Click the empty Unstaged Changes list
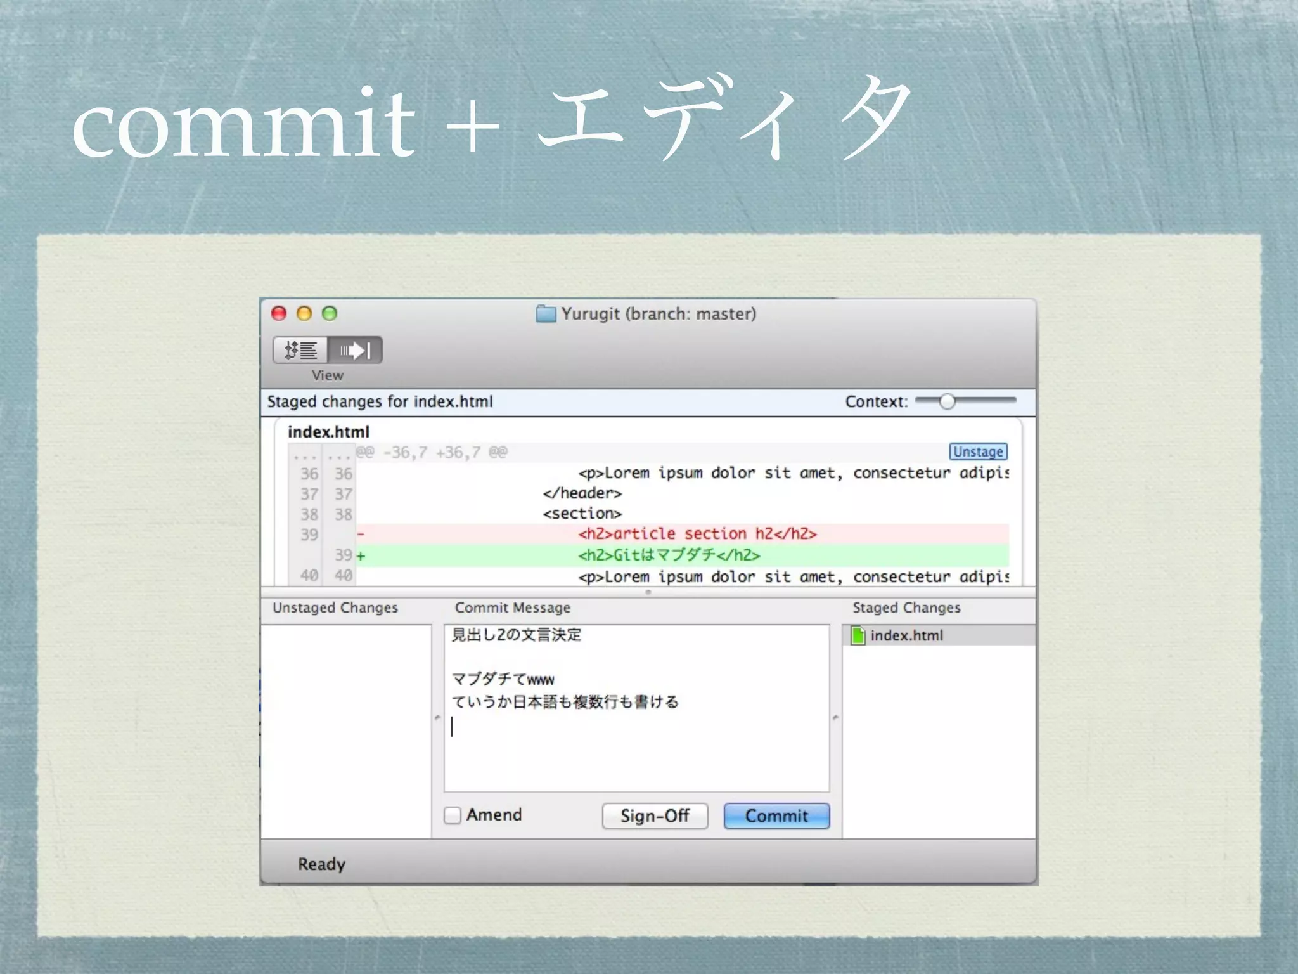Viewport: 1298px width, 974px height. [x=346, y=731]
